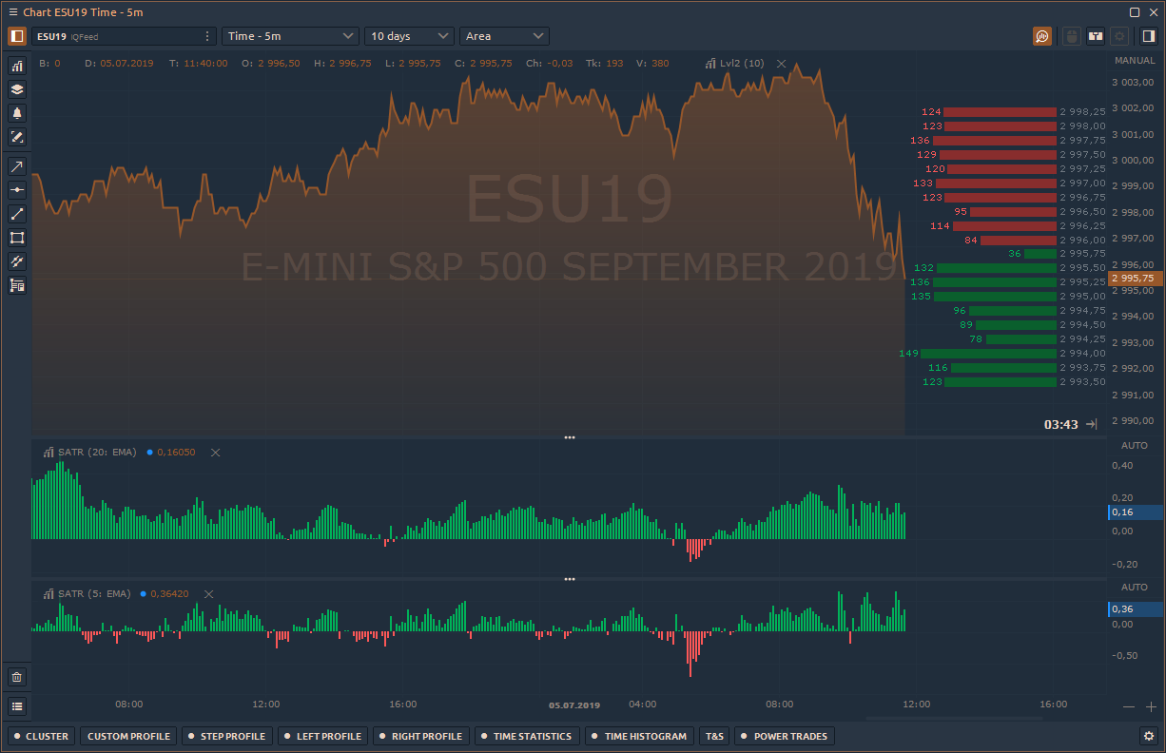This screenshot has width=1166, height=753.
Task: Click the blue color dot of SATR (20: EMA)
Action: point(149,453)
